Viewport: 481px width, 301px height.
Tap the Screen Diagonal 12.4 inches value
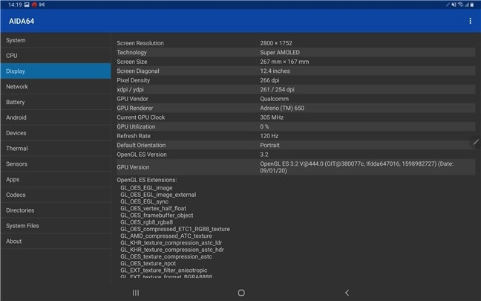pyautogui.click(x=275, y=71)
